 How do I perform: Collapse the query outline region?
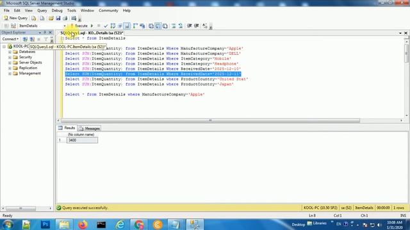pyautogui.click(x=63, y=38)
